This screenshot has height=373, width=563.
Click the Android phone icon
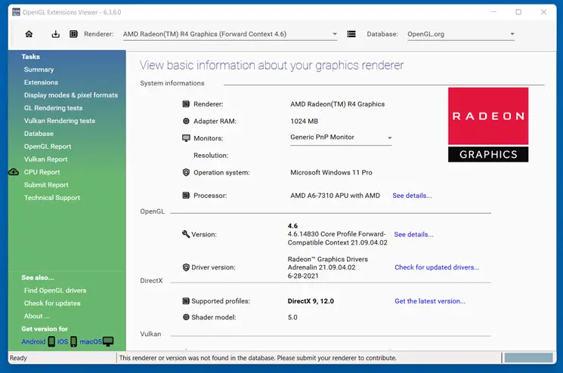51,341
